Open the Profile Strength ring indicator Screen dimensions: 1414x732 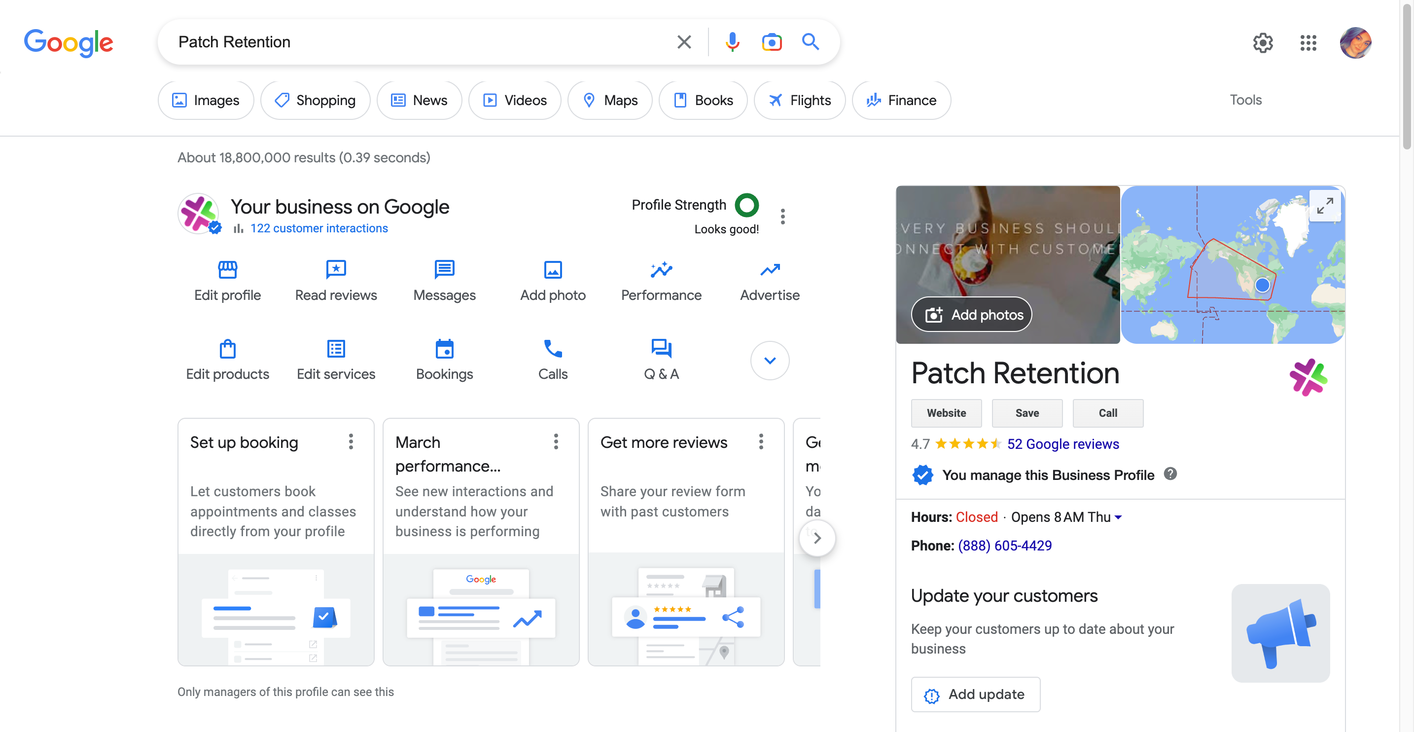[x=746, y=205]
